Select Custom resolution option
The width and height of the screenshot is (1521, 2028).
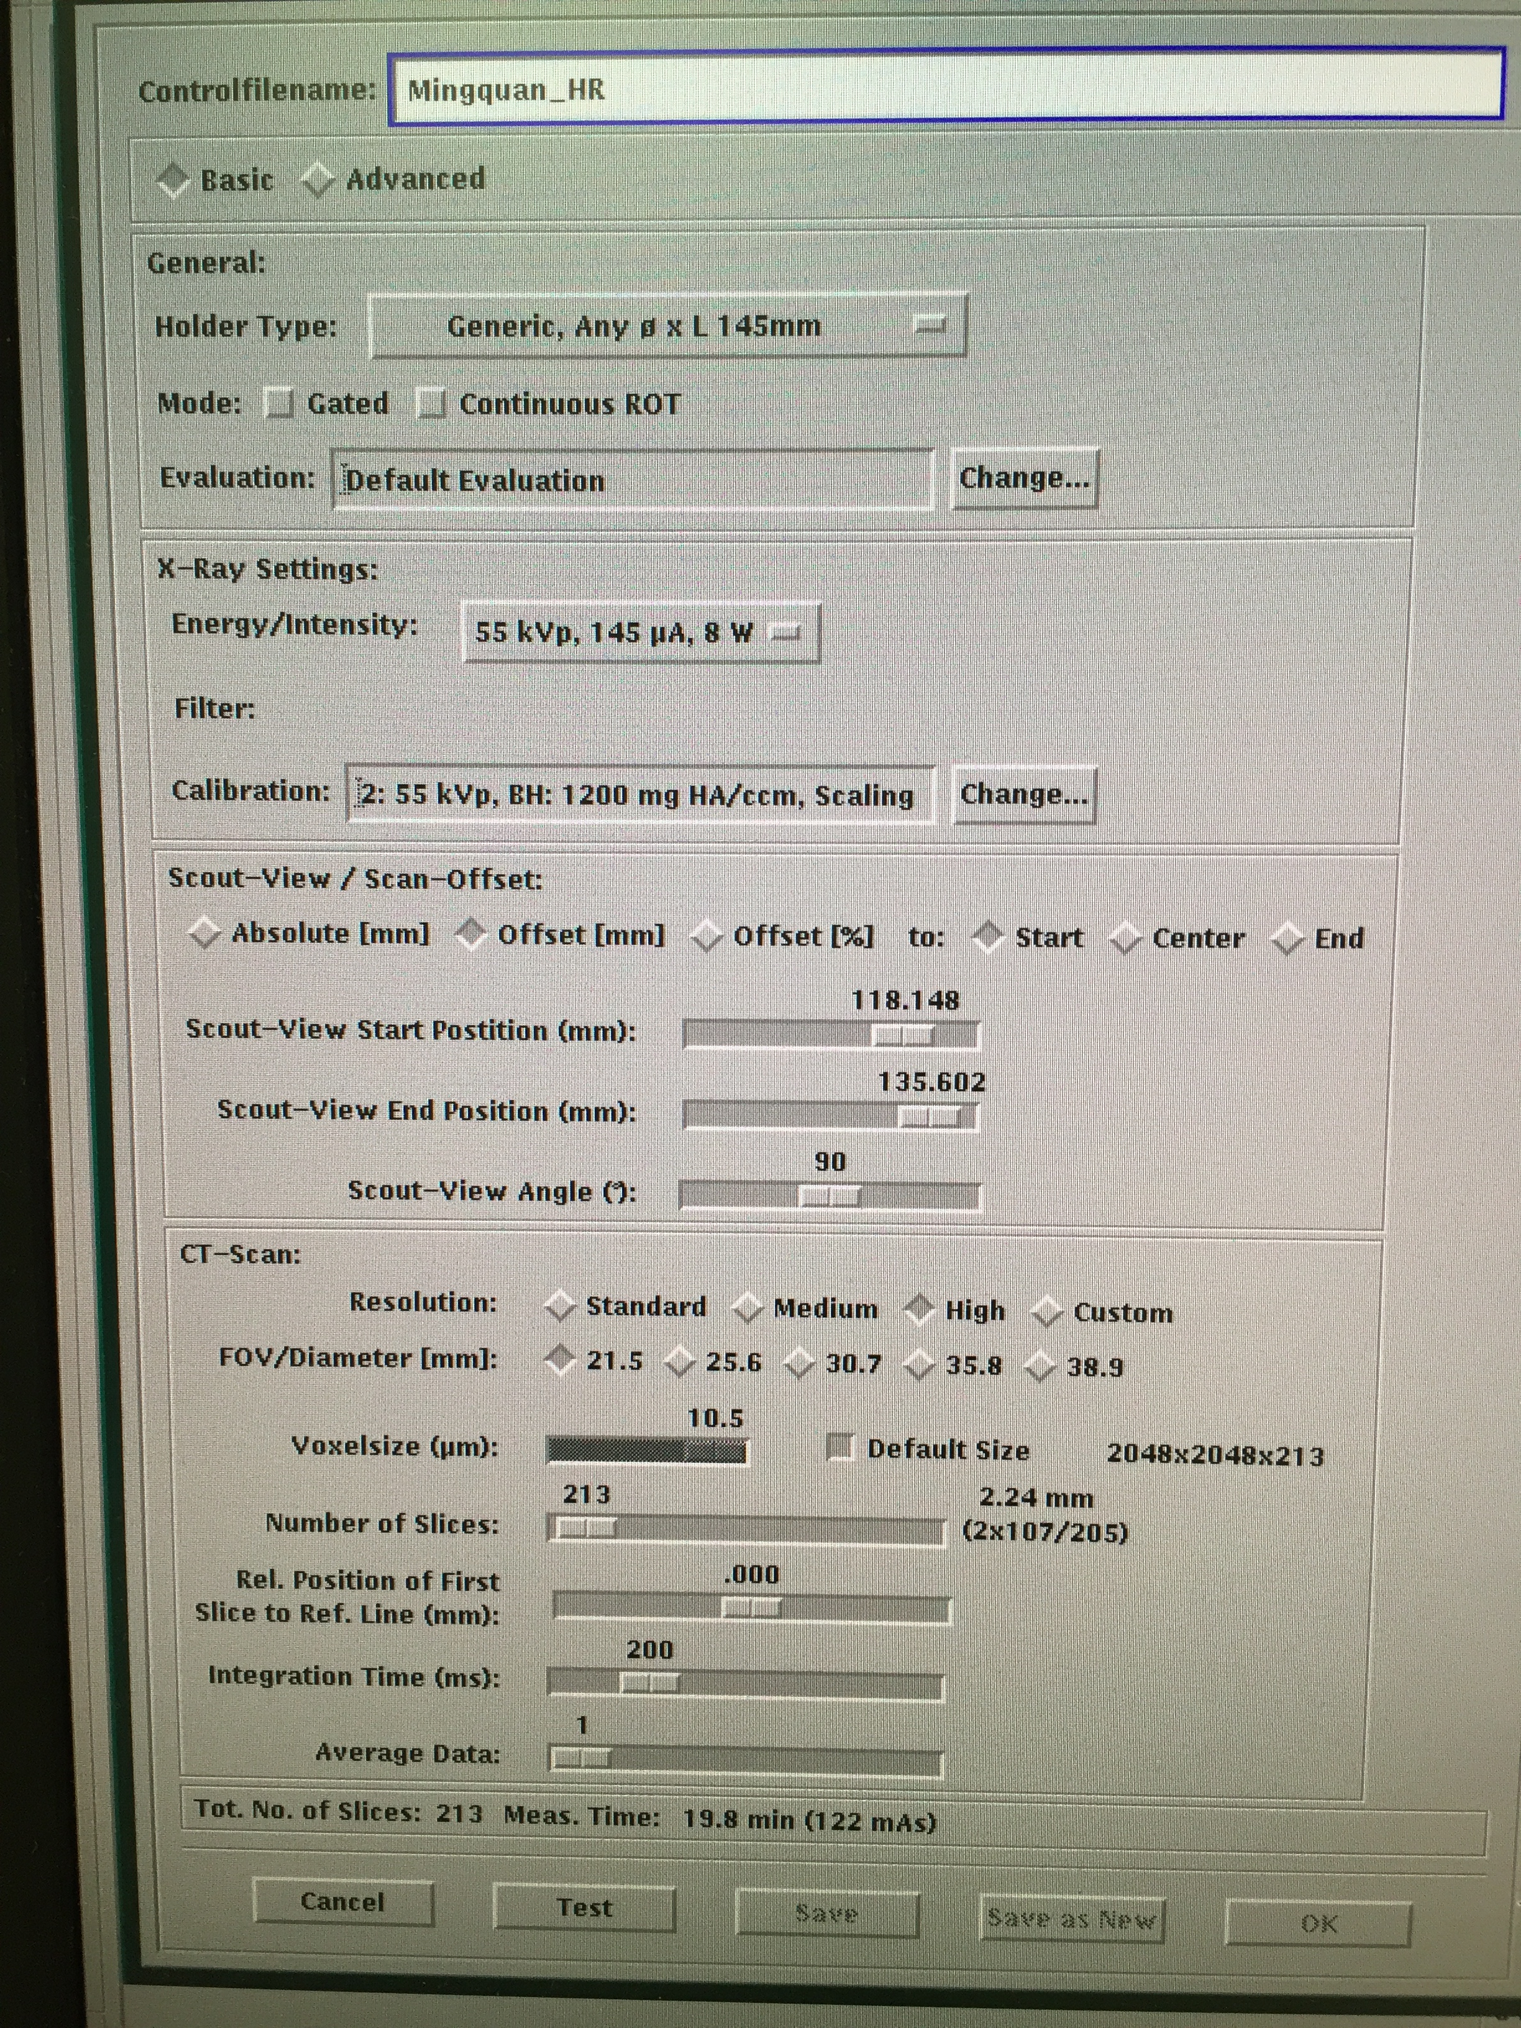1046,1313
